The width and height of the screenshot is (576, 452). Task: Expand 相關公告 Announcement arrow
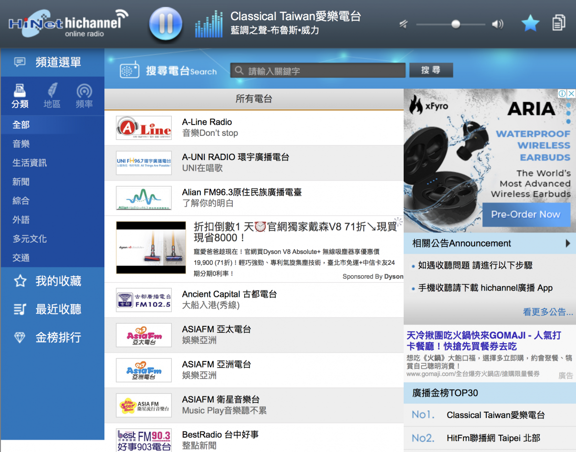[x=568, y=243]
